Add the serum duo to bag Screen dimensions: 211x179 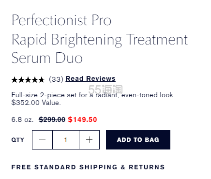click(x=138, y=140)
